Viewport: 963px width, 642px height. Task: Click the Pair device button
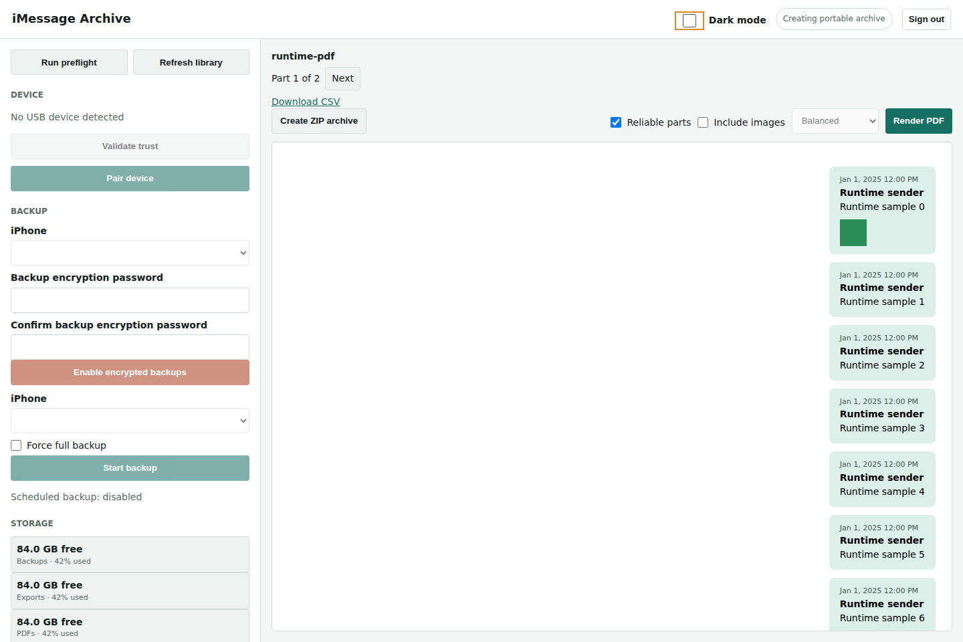(x=130, y=179)
